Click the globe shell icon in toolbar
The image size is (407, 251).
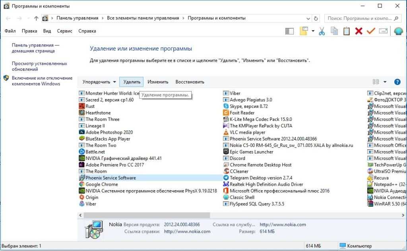pos(398,31)
